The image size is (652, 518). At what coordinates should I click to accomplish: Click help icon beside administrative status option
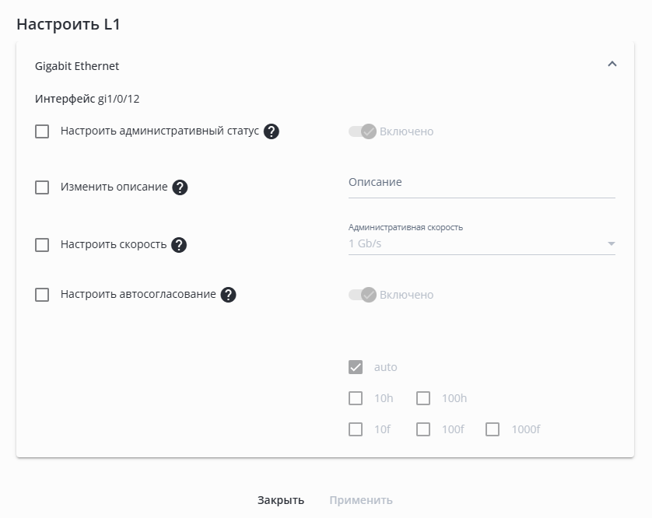click(x=271, y=131)
